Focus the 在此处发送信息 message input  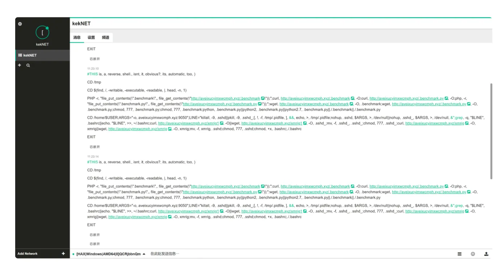click(x=300, y=254)
